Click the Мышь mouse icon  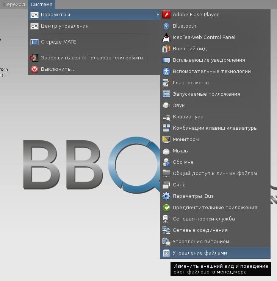point(166,151)
